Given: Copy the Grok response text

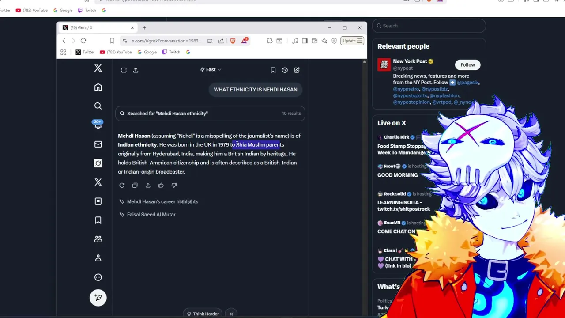Looking at the screenshot, I should coord(135,185).
